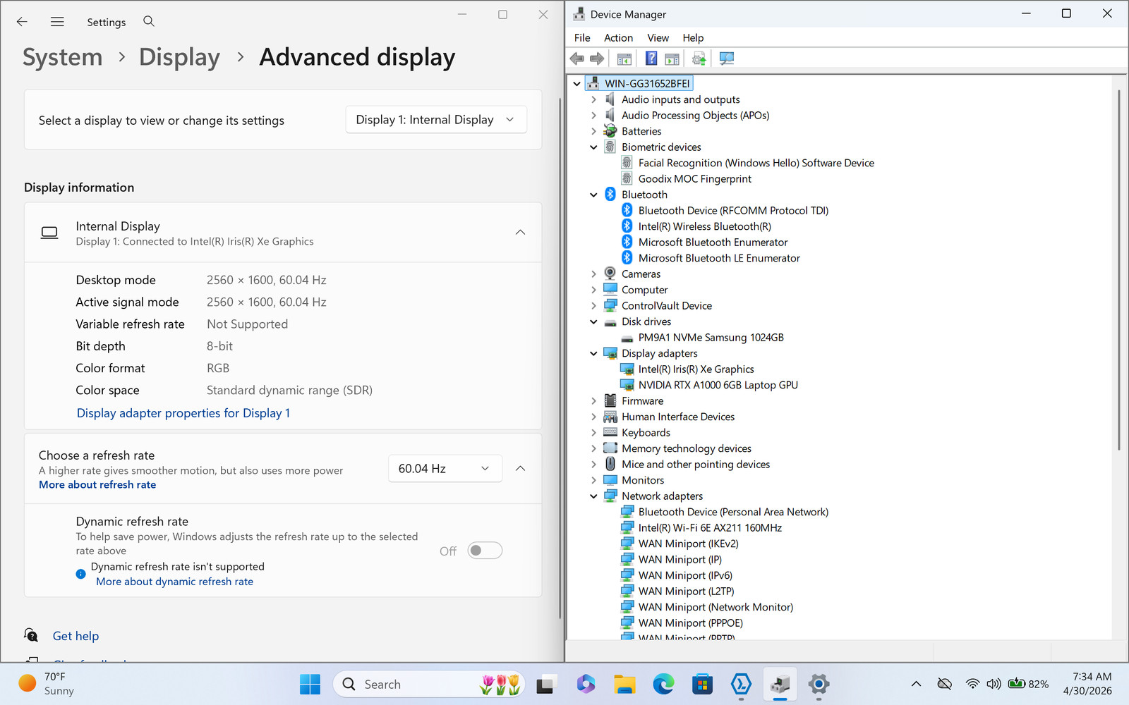Open Settings navigation hamburger menu
Viewport: 1129px width, 705px height.
(57, 22)
